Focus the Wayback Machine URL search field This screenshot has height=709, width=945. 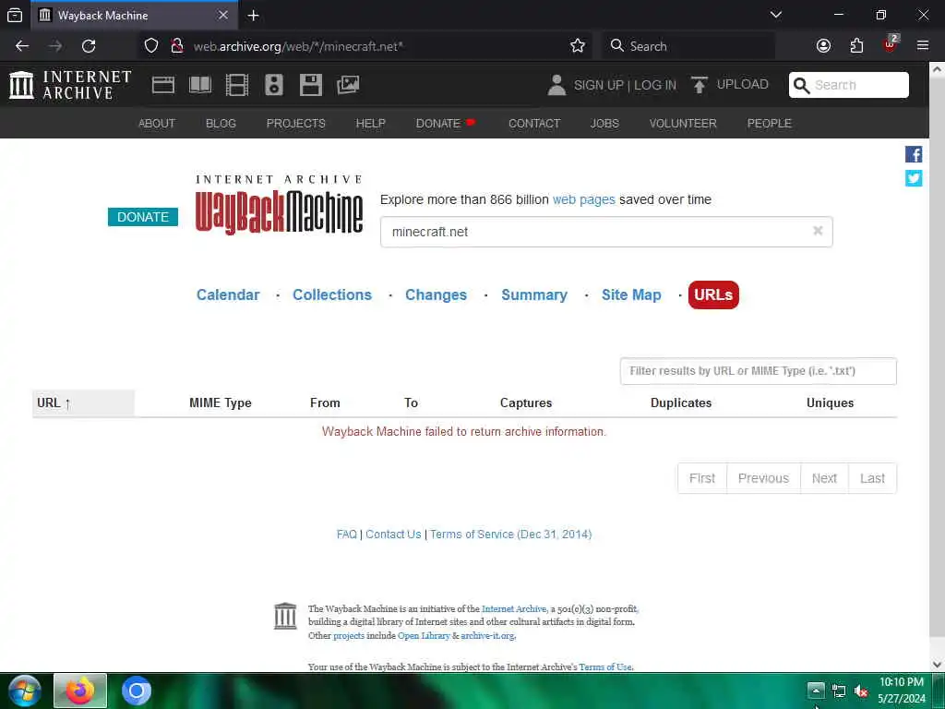pos(606,232)
